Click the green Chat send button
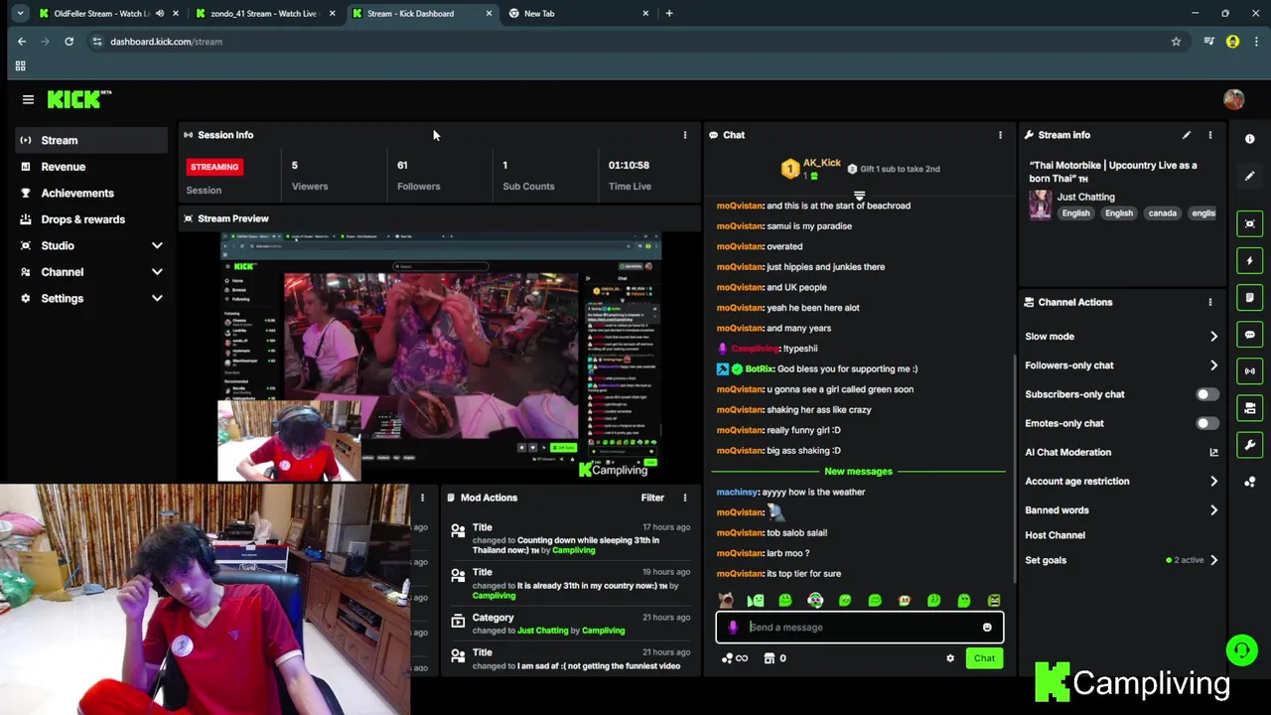This screenshot has height=715, width=1271. coord(984,658)
